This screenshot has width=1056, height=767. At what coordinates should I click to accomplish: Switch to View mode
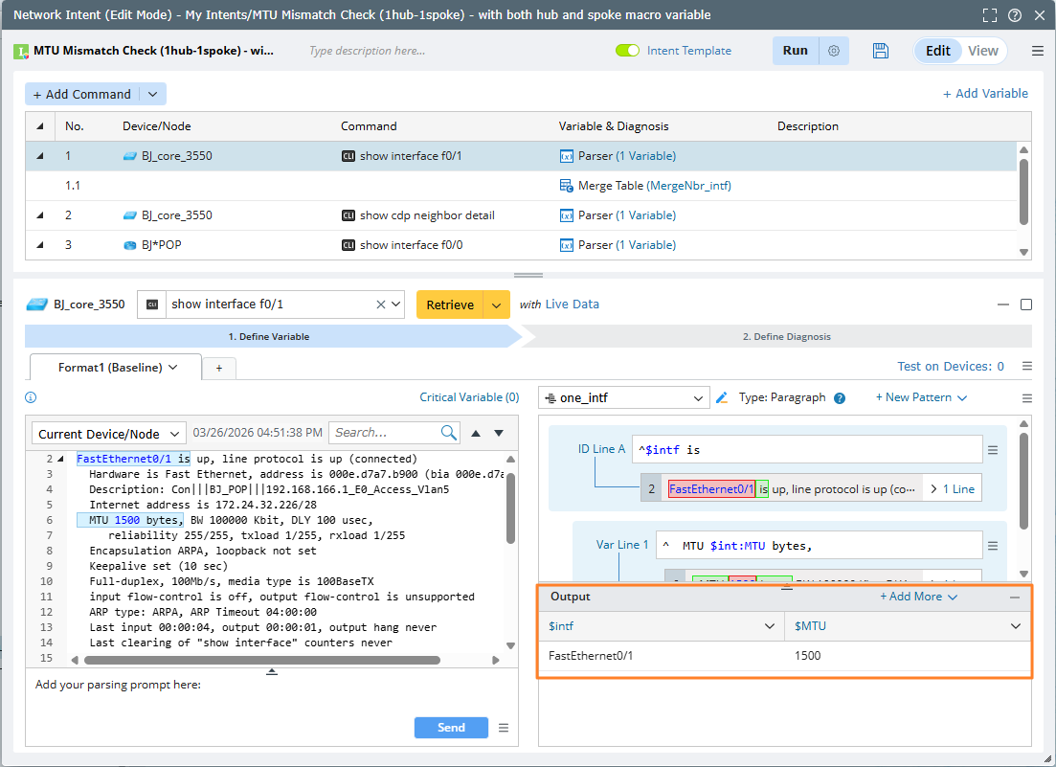[x=983, y=51]
